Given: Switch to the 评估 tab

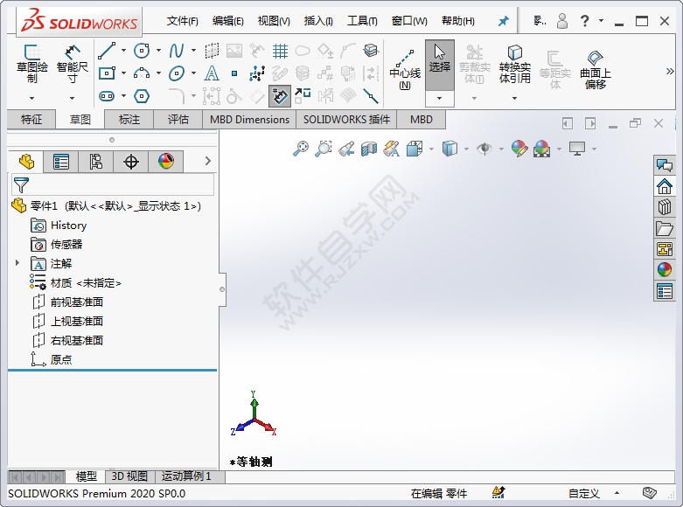Looking at the screenshot, I should pyautogui.click(x=178, y=120).
